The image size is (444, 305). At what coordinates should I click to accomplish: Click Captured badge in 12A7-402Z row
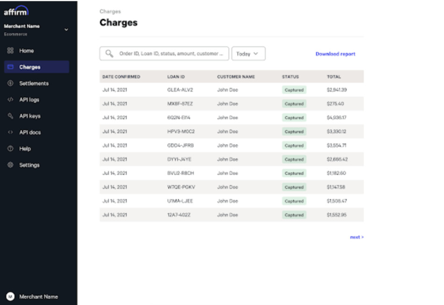point(294,215)
